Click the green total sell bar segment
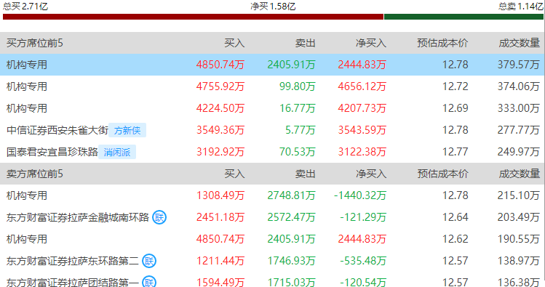 [x=464, y=17]
